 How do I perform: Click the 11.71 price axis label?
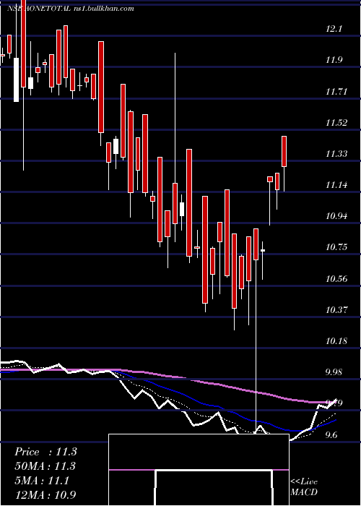click(336, 92)
